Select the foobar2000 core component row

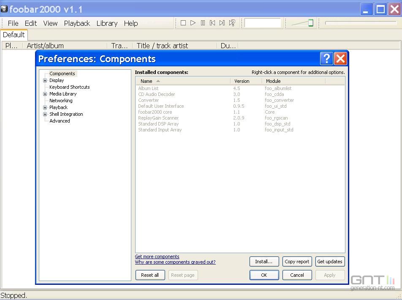(x=240, y=112)
